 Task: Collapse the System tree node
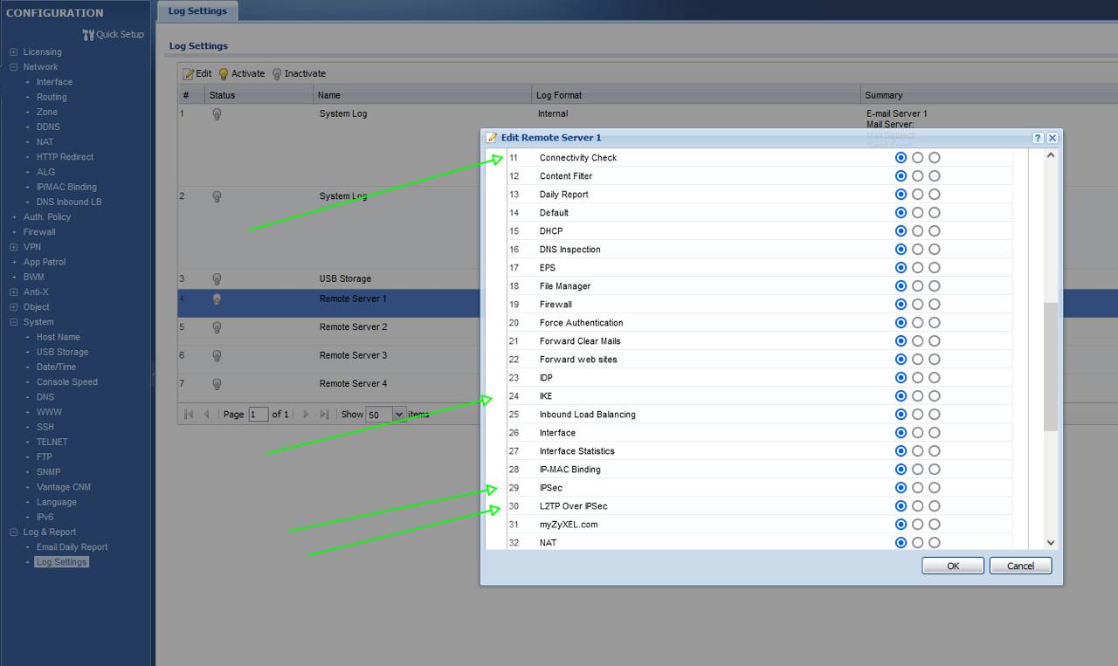(x=13, y=322)
